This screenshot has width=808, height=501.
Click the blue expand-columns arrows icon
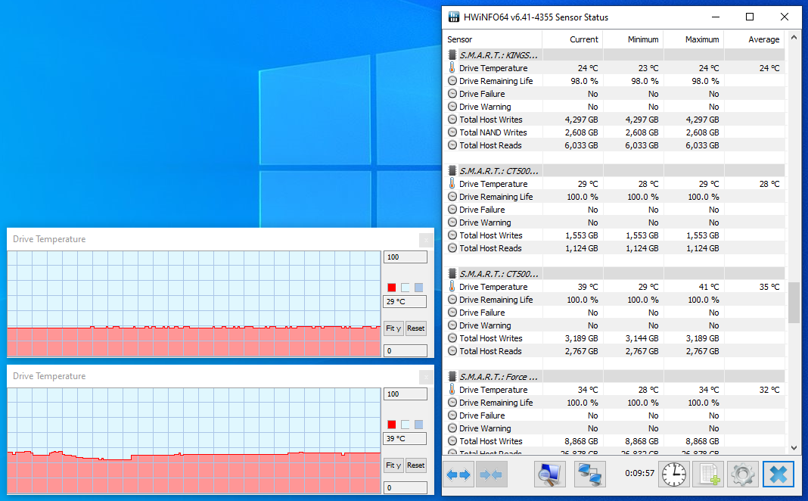point(458,475)
